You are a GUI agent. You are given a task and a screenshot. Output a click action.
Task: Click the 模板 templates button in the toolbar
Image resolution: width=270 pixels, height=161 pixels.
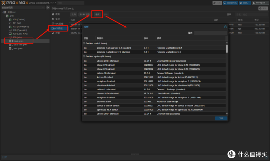(97, 14)
